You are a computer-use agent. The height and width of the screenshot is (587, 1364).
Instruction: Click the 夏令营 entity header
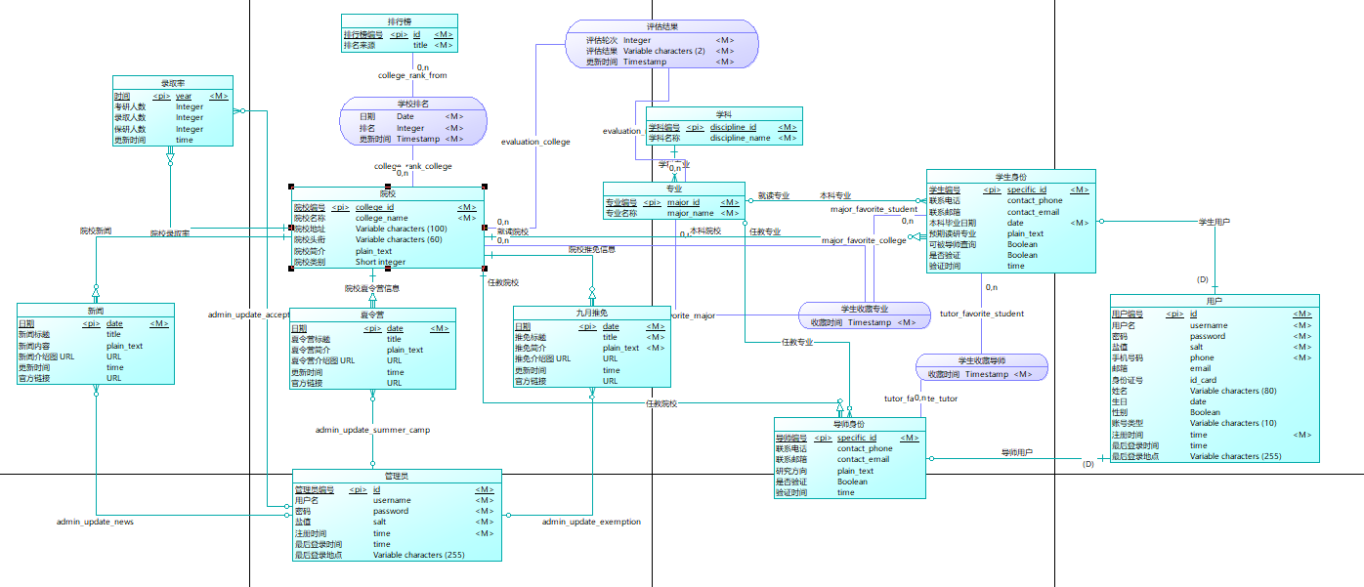tap(372, 314)
